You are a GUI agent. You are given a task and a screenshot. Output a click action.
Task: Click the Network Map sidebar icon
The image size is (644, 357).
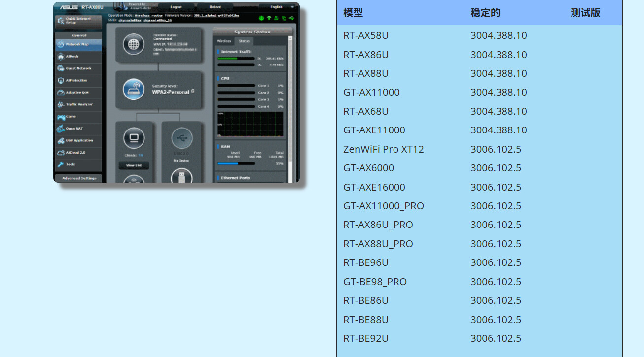(x=61, y=45)
